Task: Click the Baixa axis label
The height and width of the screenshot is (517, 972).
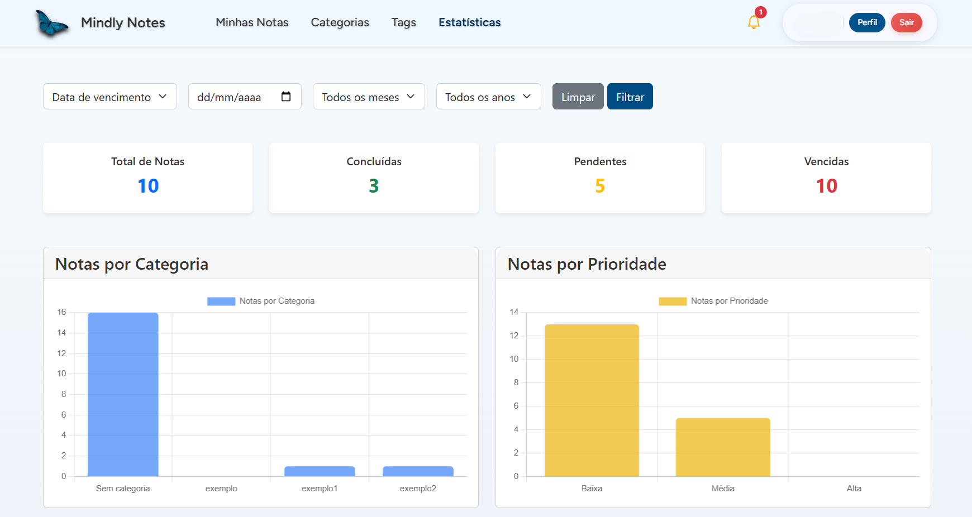Action: pyautogui.click(x=592, y=489)
